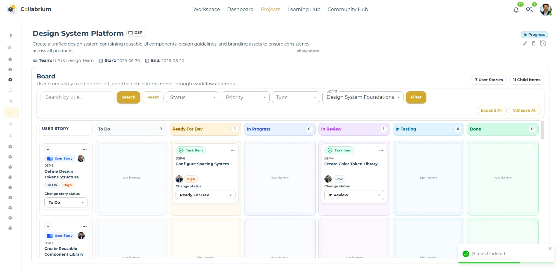The width and height of the screenshot is (559, 273).
Task: Select the highlighted board icon in sidebar
Action: coord(11,113)
